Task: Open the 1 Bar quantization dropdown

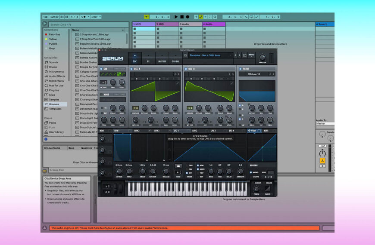Action: (96, 17)
